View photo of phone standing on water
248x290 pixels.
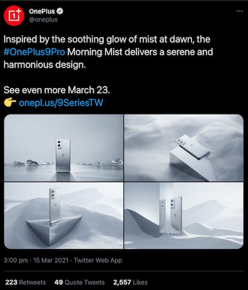pos(63,148)
